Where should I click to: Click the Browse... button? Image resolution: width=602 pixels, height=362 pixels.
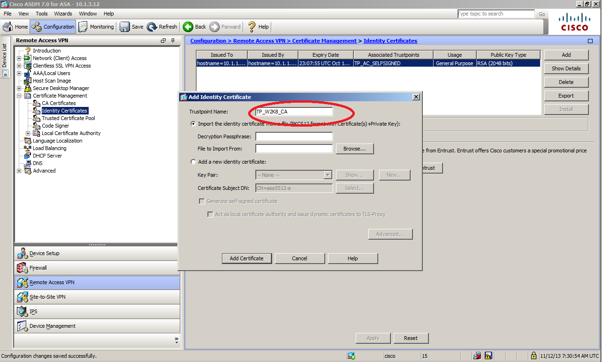355,149
